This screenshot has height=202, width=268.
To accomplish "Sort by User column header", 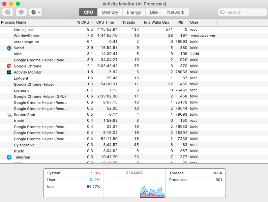I will click(203, 22).
